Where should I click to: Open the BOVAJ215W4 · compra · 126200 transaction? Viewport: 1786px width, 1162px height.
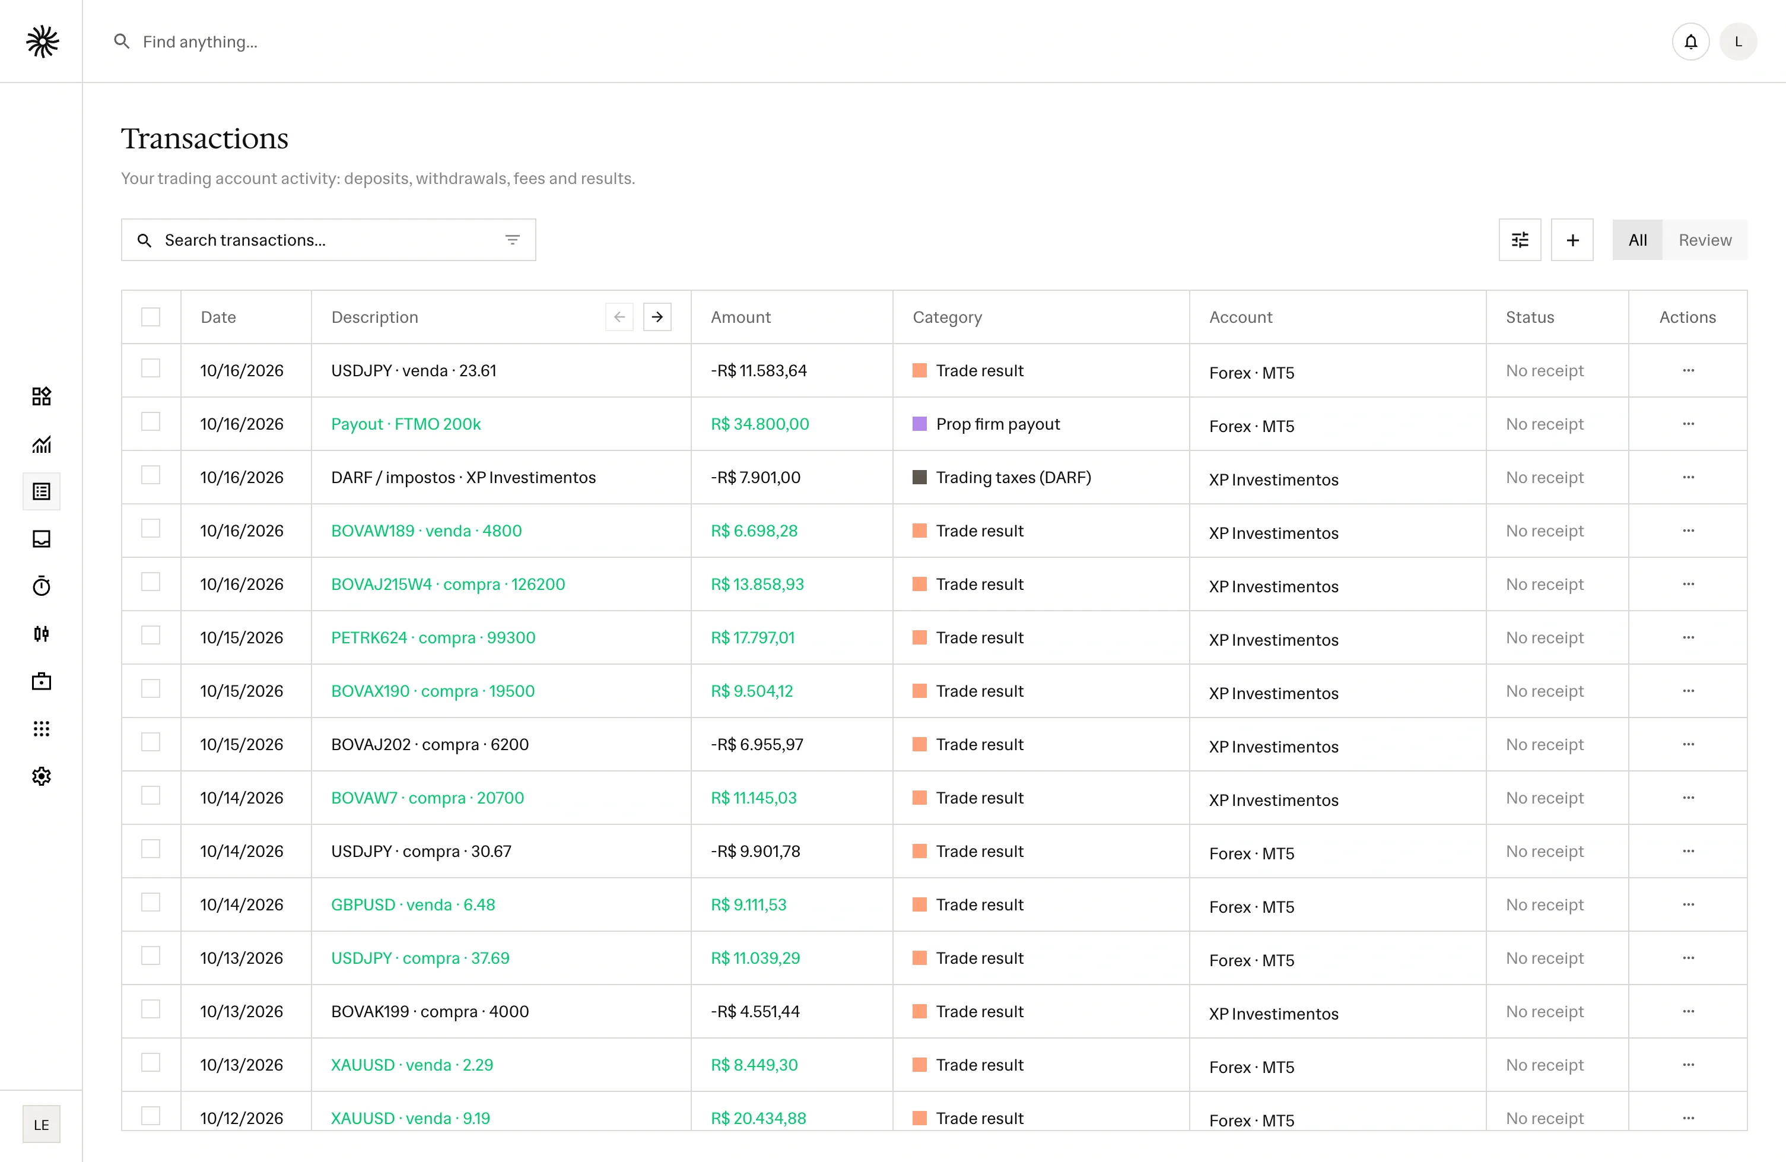pyautogui.click(x=448, y=584)
